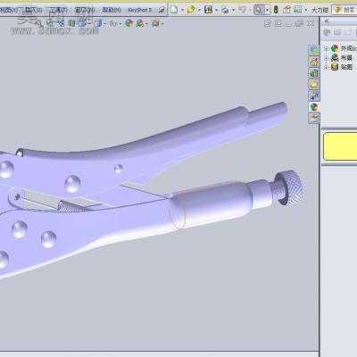Click the Print icon

tap(225, 10)
